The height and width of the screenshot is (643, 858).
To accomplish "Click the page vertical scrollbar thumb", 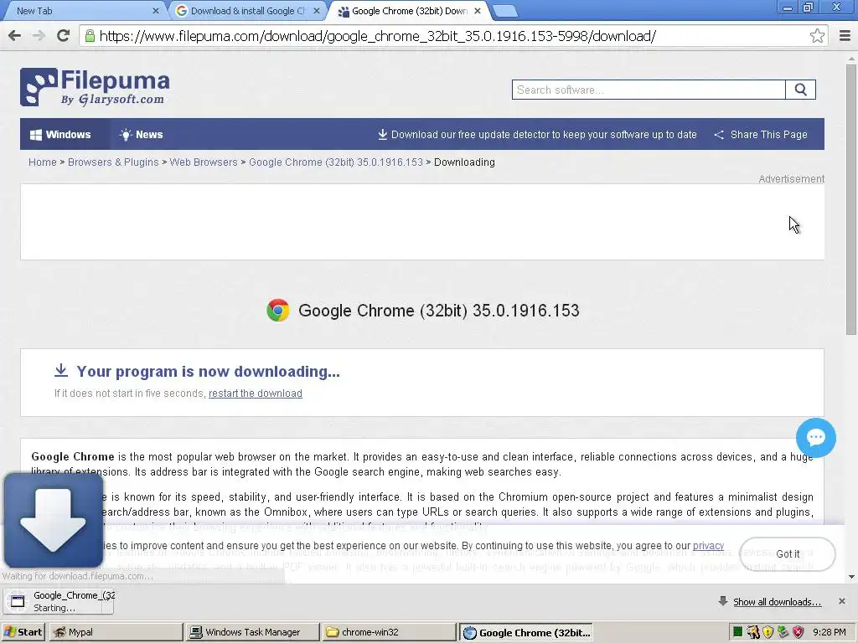I will (851, 199).
